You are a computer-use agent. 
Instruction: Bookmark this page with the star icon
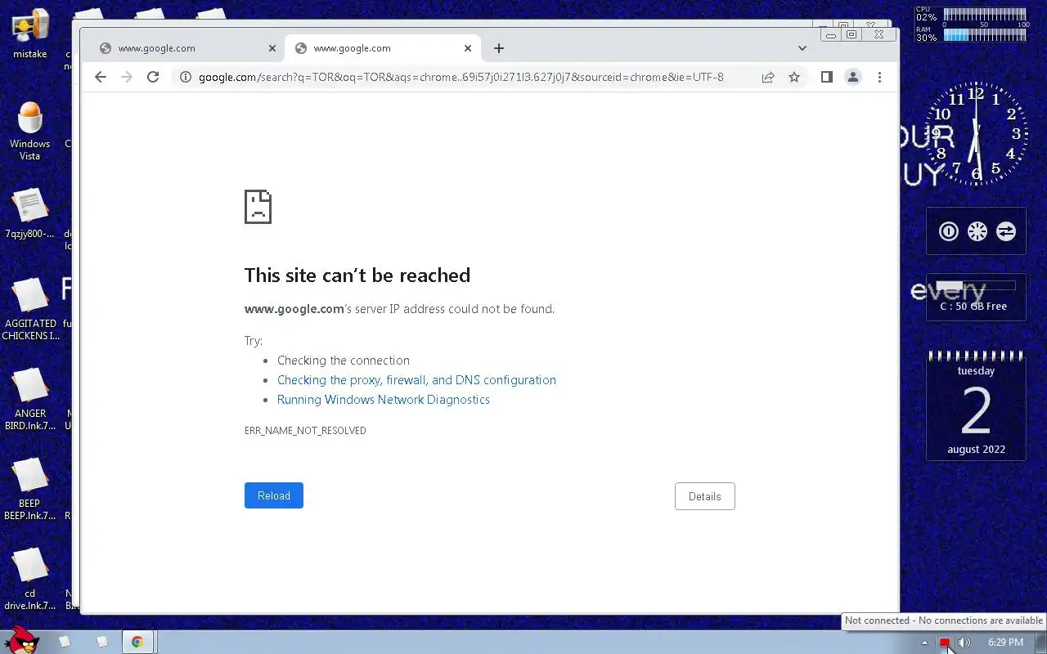794,77
